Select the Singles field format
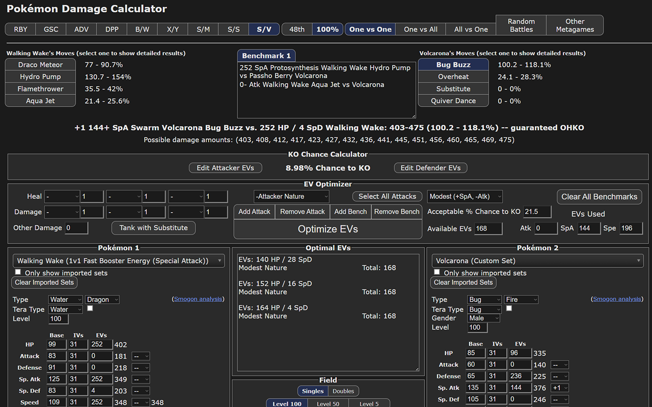Screen dimensions: 652x407 click(x=313, y=391)
